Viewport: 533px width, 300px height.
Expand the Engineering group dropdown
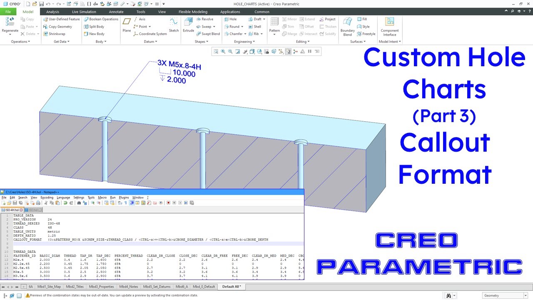(244, 42)
